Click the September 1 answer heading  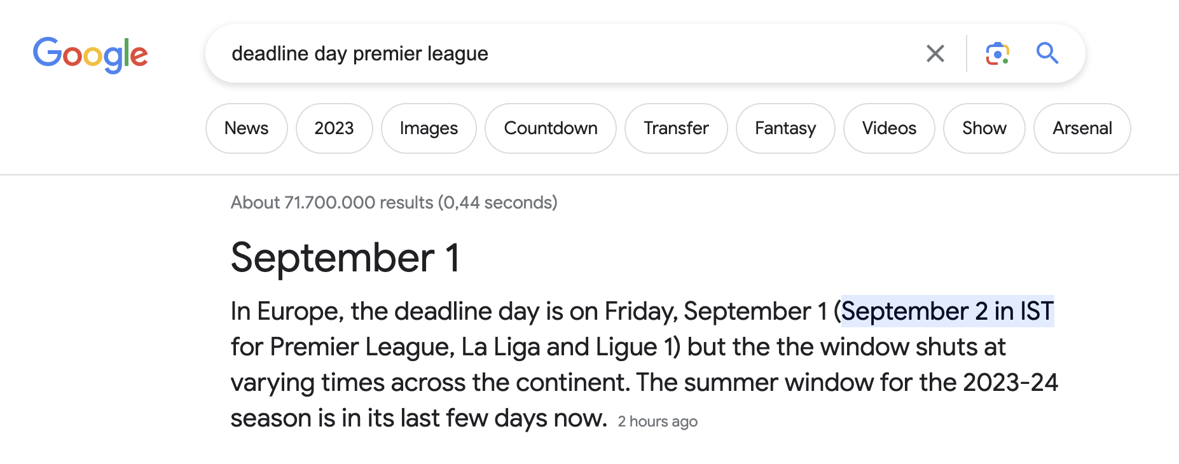pyautogui.click(x=345, y=258)
